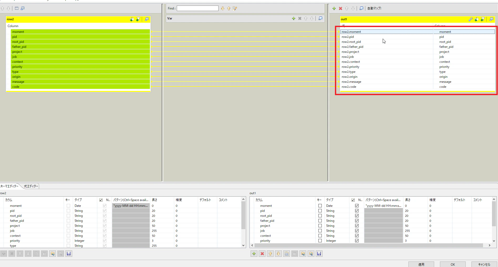Click down arrow of out1 schema vertical scrollbar
Viewport: 498px width, 267px height.
tap(494, 241)
